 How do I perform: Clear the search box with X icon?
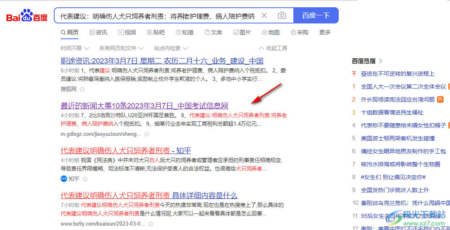coord(264,15)
